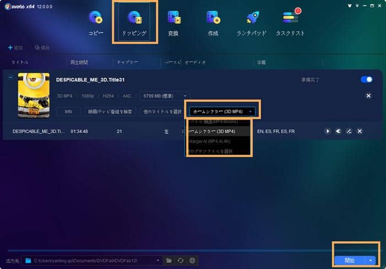This screenshot has width=386, height=269.
Task: Open the video edit pencil icon
Action: [349, 131]
